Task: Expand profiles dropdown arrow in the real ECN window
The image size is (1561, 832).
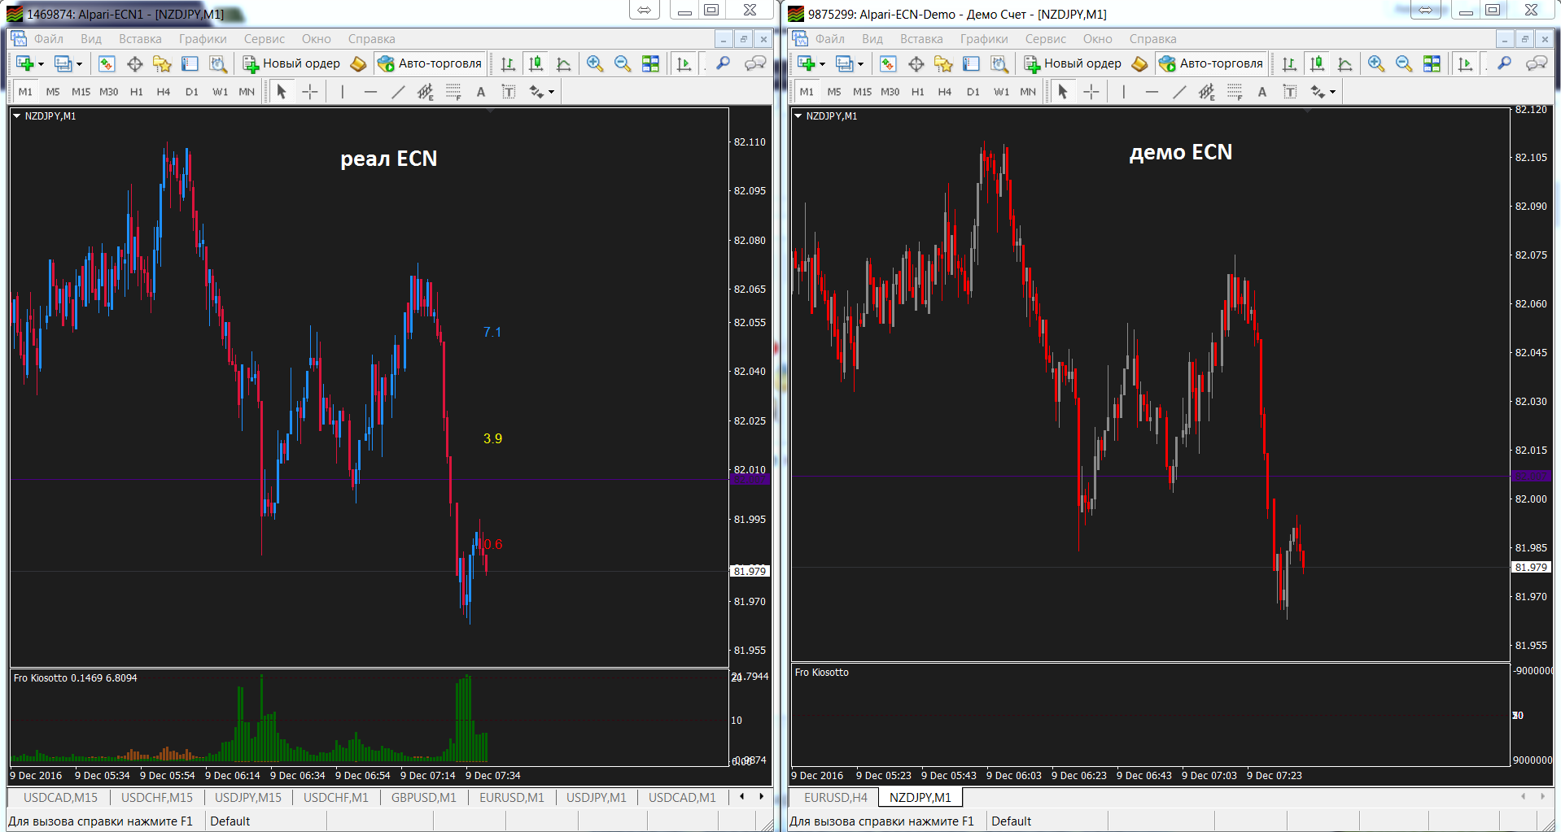Action: 79,64
